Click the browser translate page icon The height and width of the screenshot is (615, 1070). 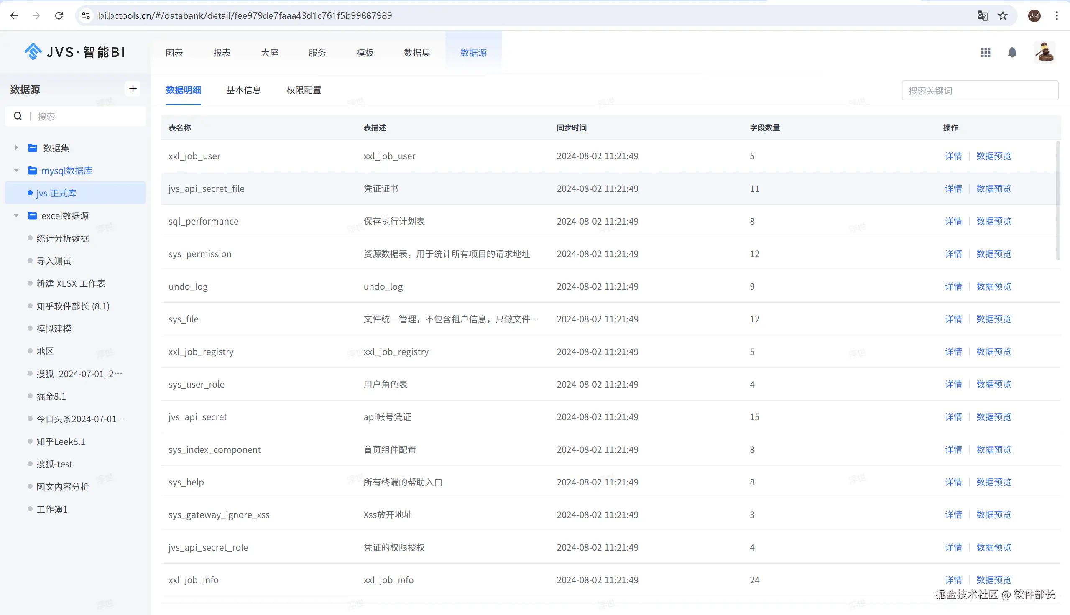point(982,15)
